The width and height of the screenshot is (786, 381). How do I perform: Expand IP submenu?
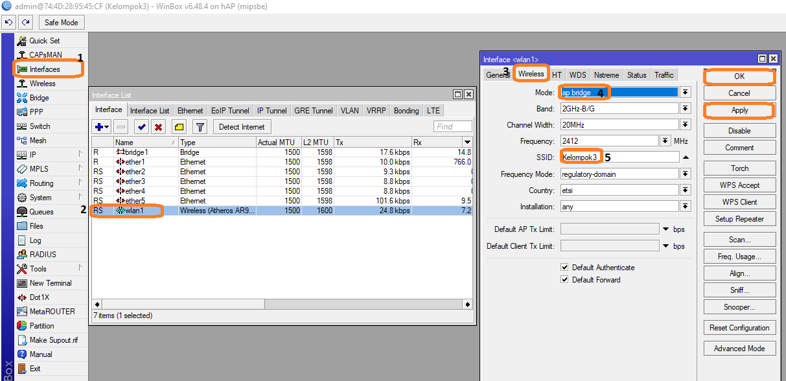[81, 155]
